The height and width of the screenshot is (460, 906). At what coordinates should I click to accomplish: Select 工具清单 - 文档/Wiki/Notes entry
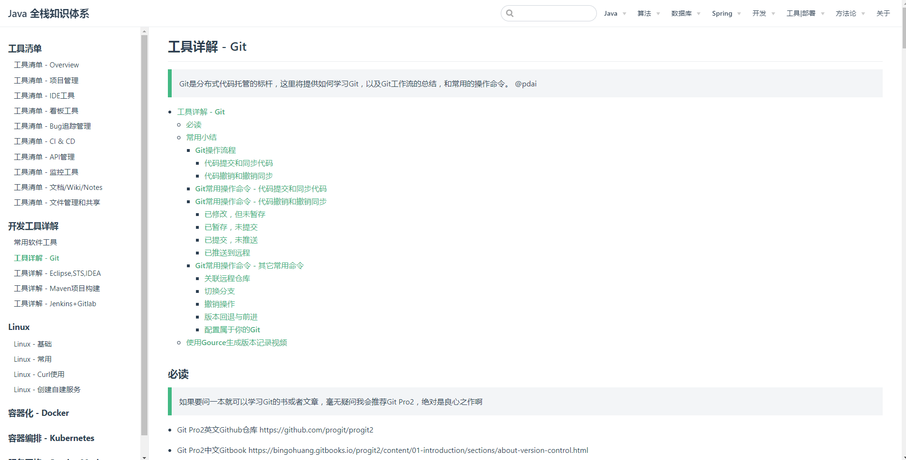pos(58,187)
